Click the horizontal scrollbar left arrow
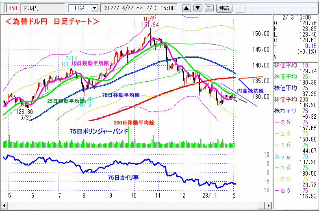The image size is (319, 211). point(4,205)
